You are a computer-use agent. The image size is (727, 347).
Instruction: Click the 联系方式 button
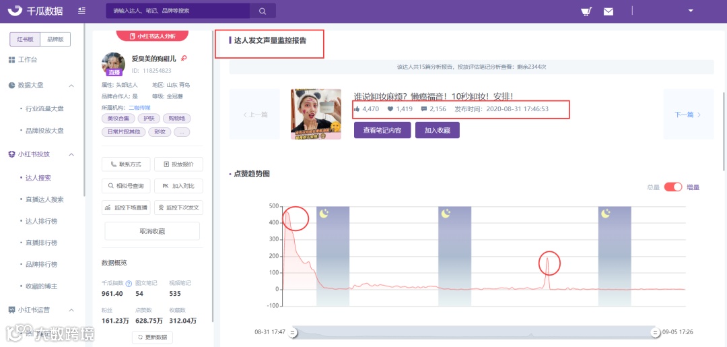pos(126,164)
